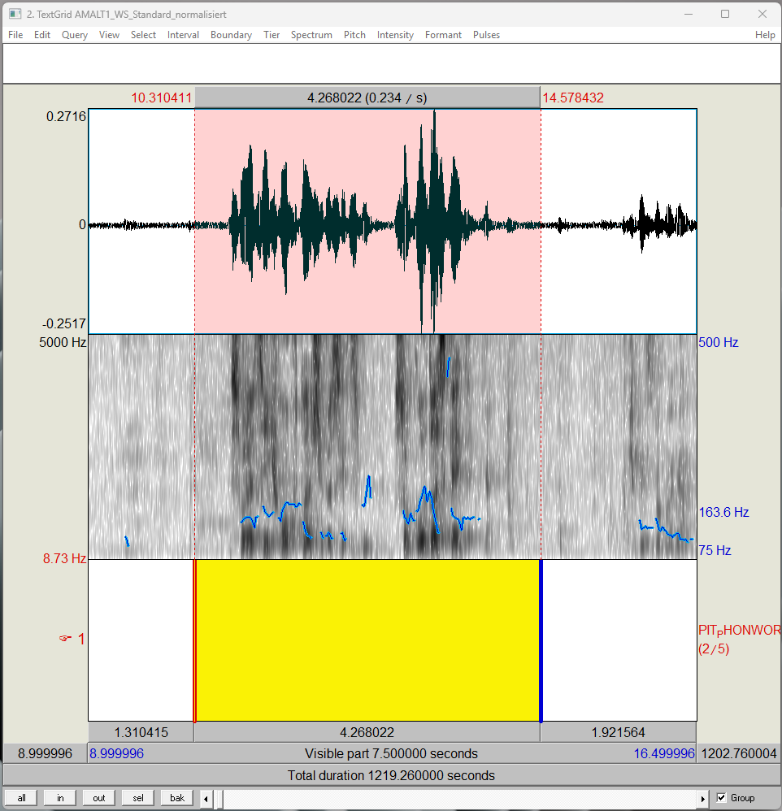Click the 'bak' zoom back button

pyautogui.click(x=177, y=797)
